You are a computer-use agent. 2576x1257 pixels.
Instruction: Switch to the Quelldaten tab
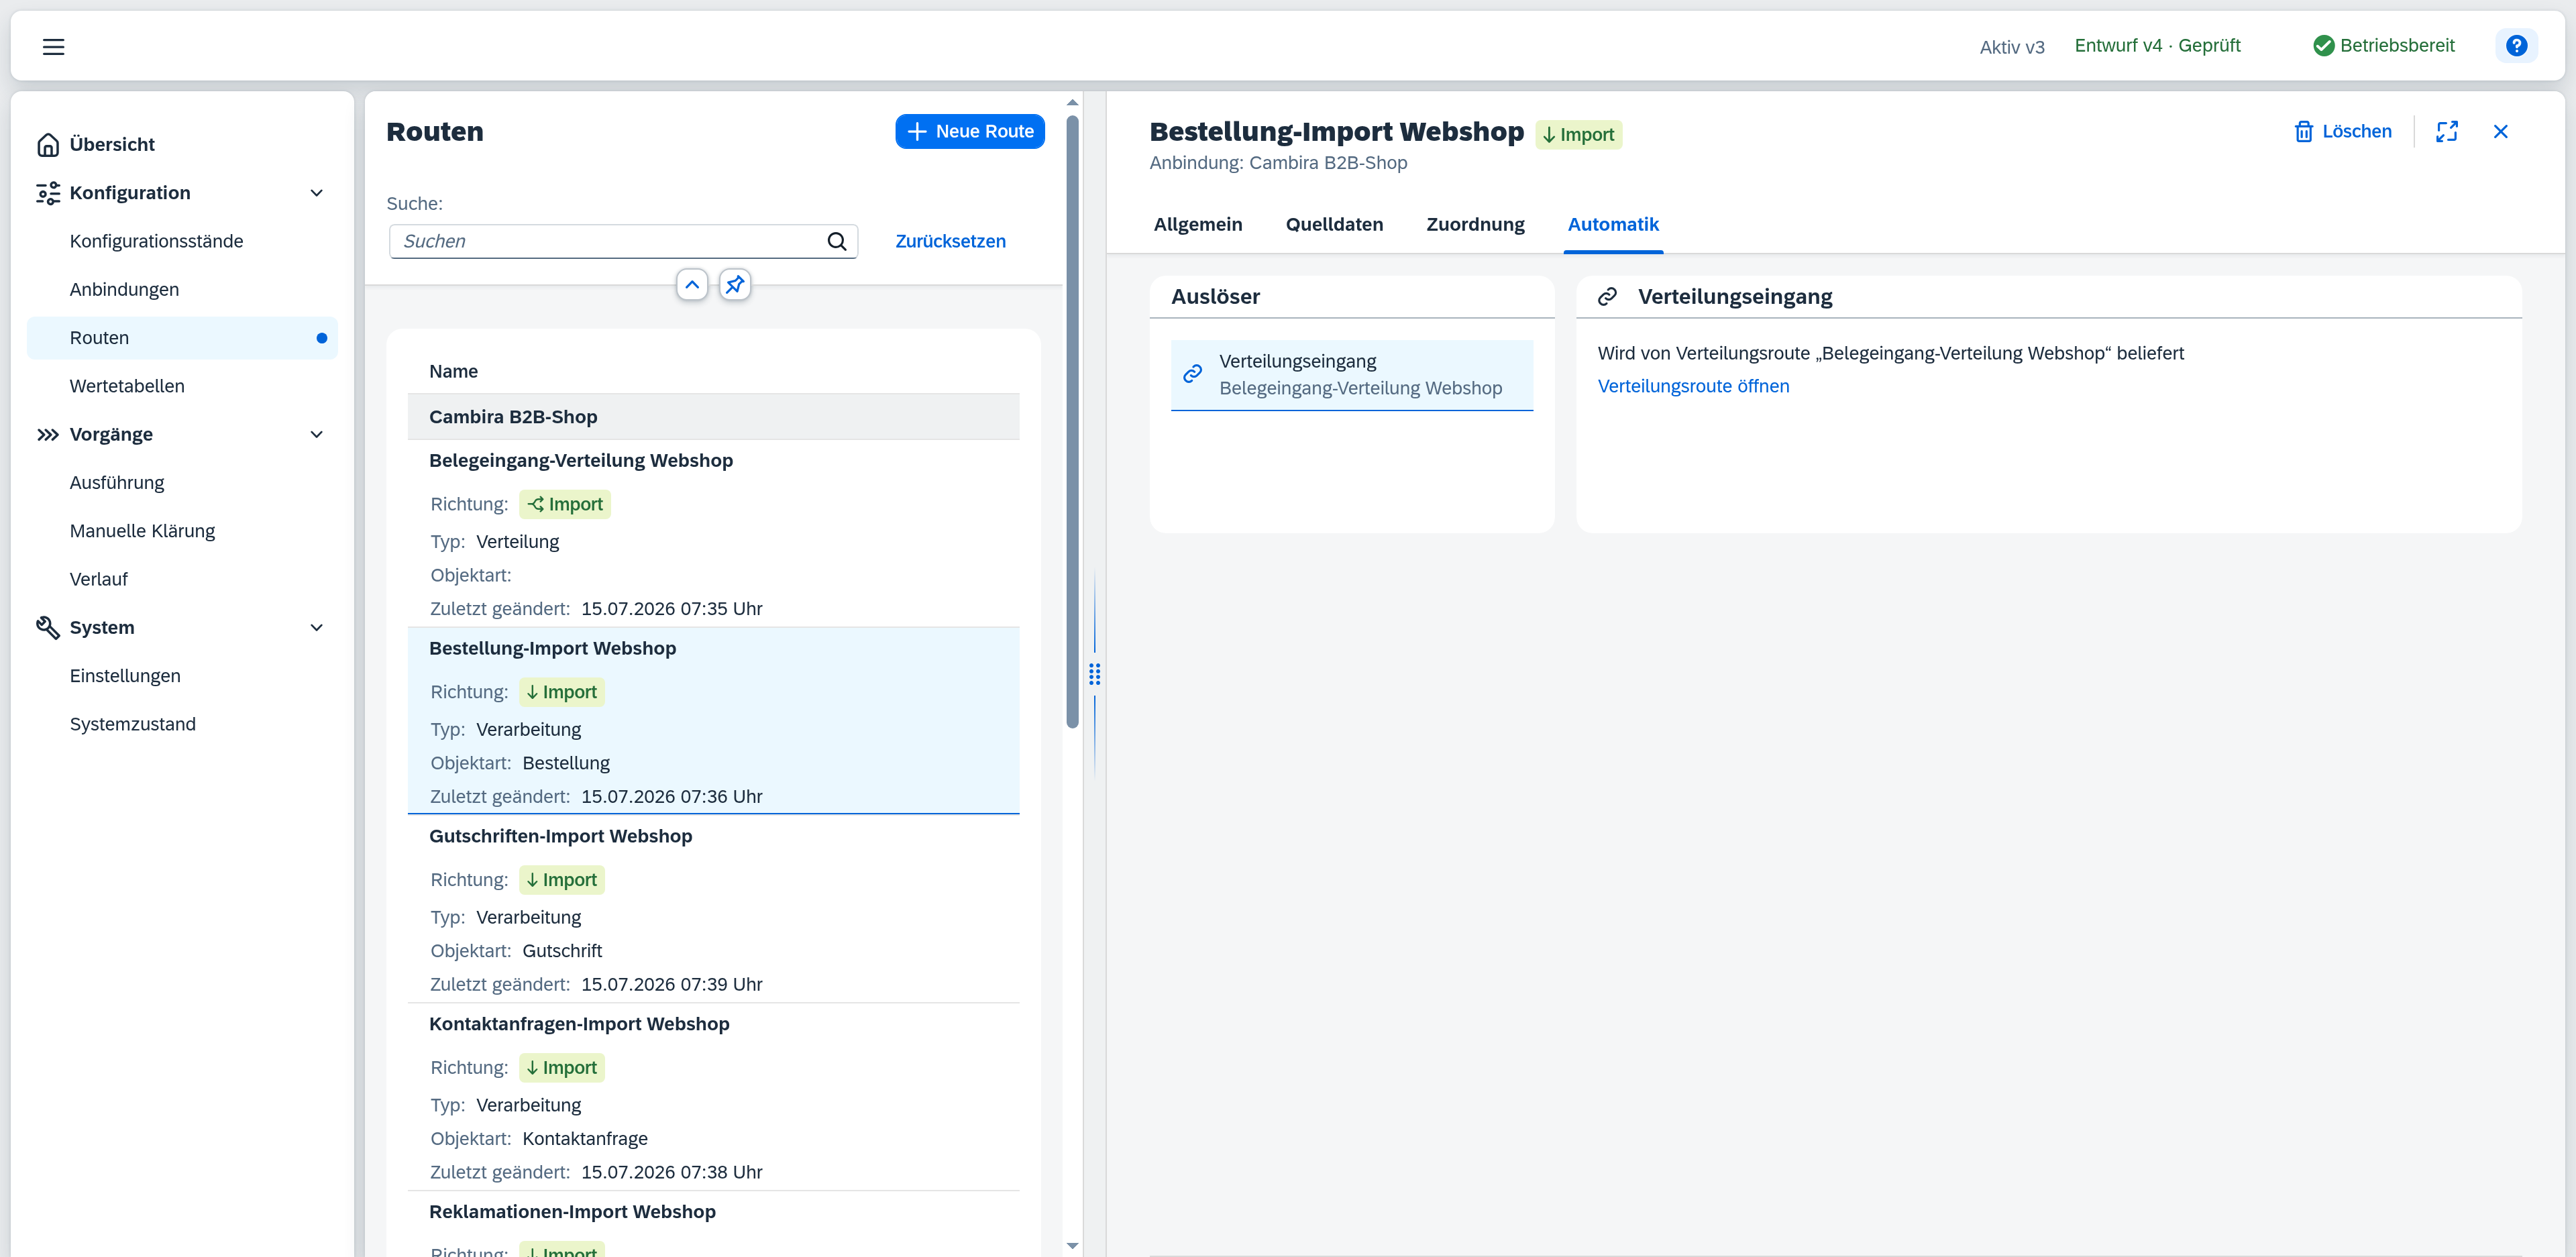coord(1334,225)
